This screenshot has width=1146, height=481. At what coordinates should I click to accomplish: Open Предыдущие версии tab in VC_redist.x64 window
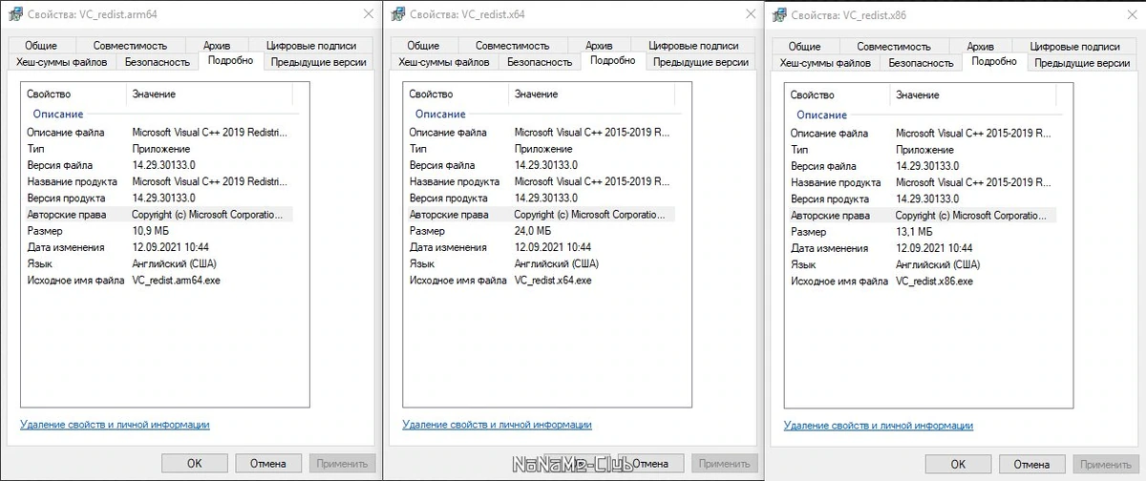click(x=701, y=62)
